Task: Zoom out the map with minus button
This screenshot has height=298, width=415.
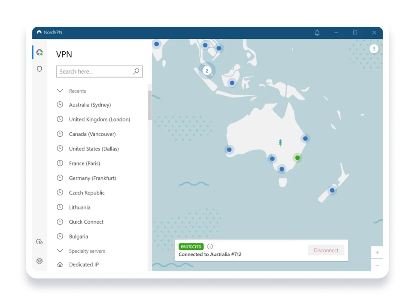Action: (377, 265)
